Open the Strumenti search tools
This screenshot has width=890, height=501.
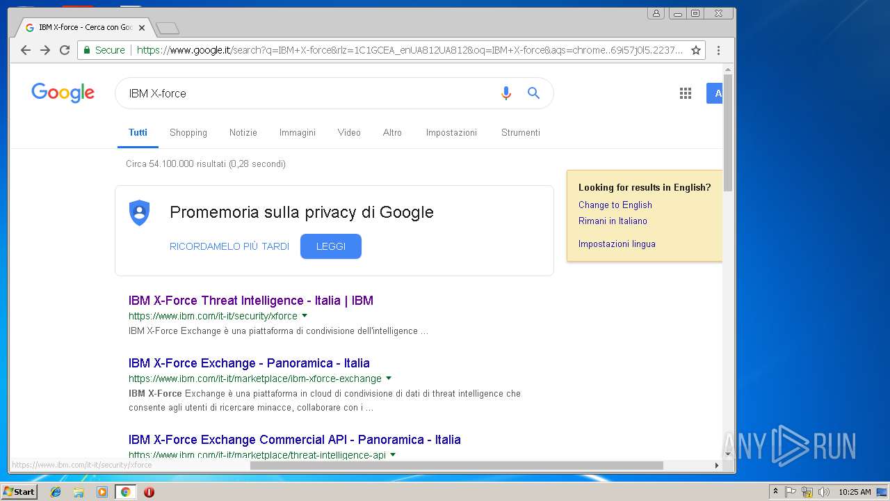pyautogui.click(x=521, y=132)
